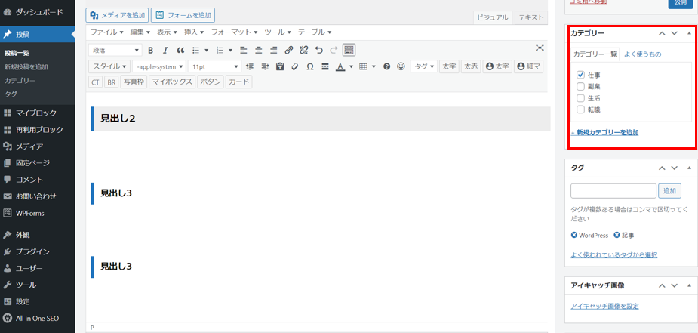Toggle bold formatting in the editor toolbar
Screen dimensions: 698x333
coord(151,50)
